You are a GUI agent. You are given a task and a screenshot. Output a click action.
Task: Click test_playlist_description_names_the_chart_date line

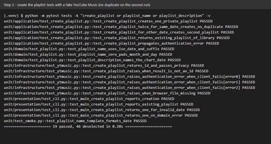92,60
